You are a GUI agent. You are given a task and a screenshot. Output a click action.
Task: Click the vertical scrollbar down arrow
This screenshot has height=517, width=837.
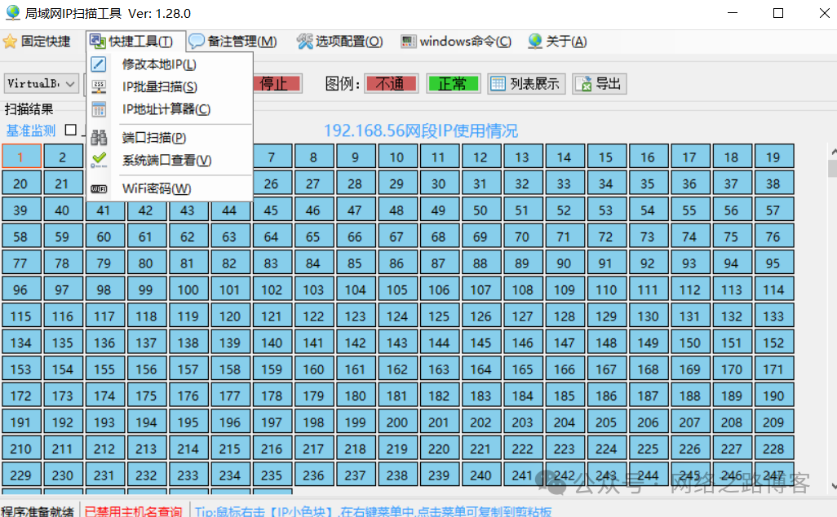[833, 486]
